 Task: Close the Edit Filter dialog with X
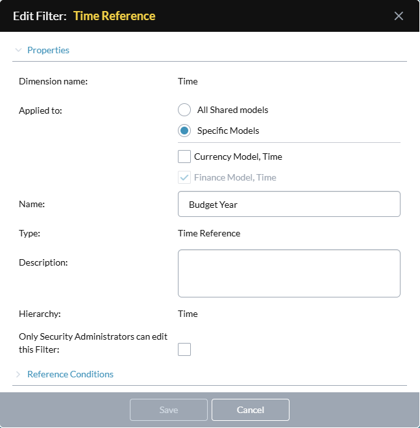click(x=399, y=16)
